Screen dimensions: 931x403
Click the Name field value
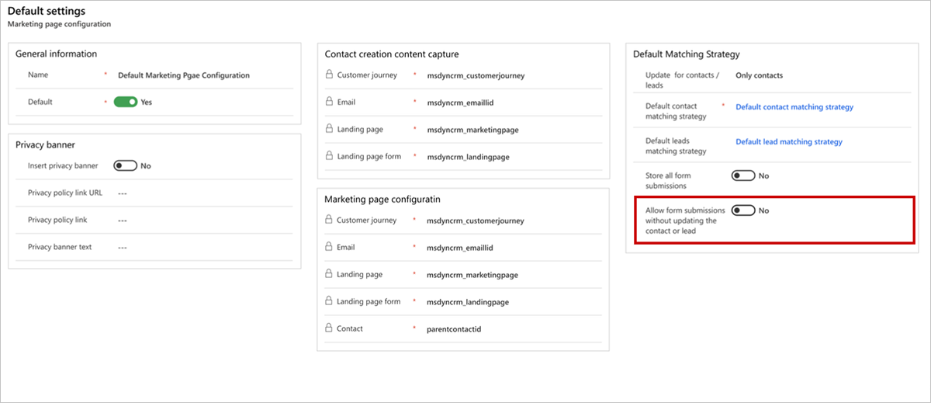pos(184,76)
